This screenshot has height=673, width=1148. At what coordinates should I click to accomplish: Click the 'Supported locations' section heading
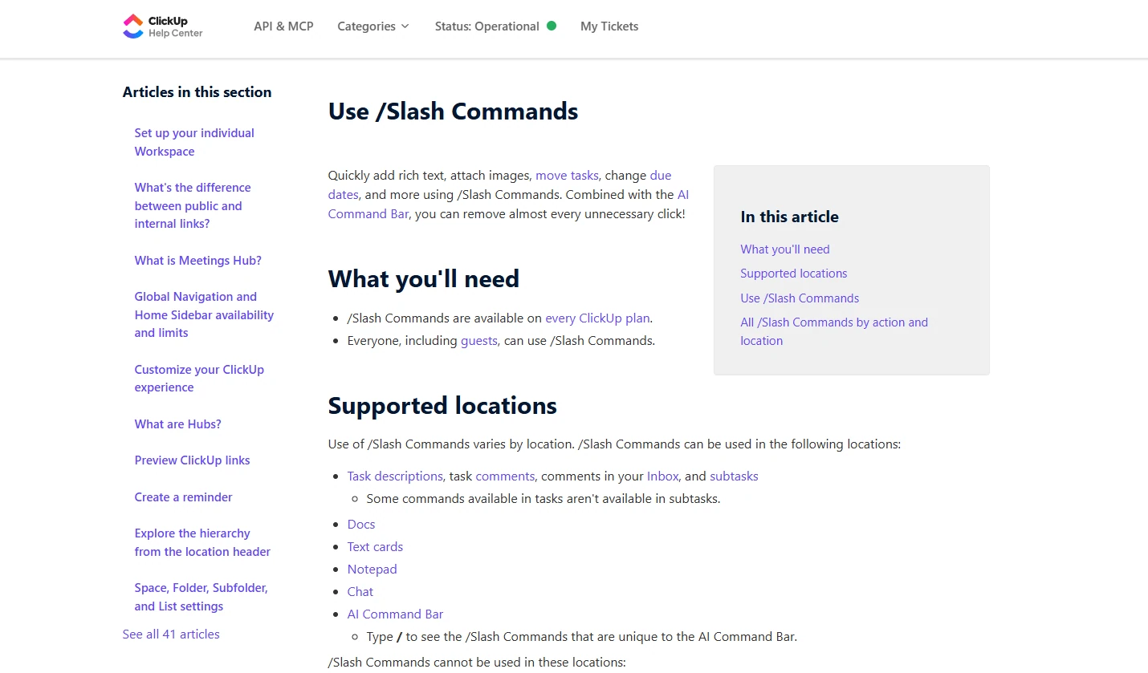[x=442, y=406]
